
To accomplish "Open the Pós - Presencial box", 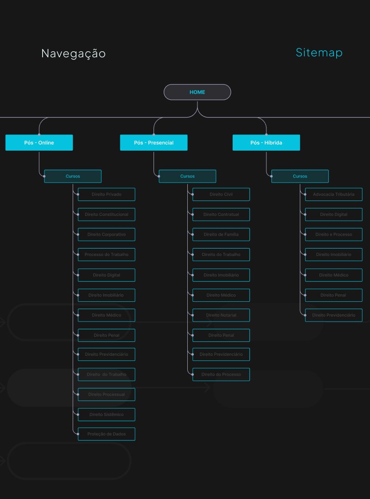I will point(154,143).
